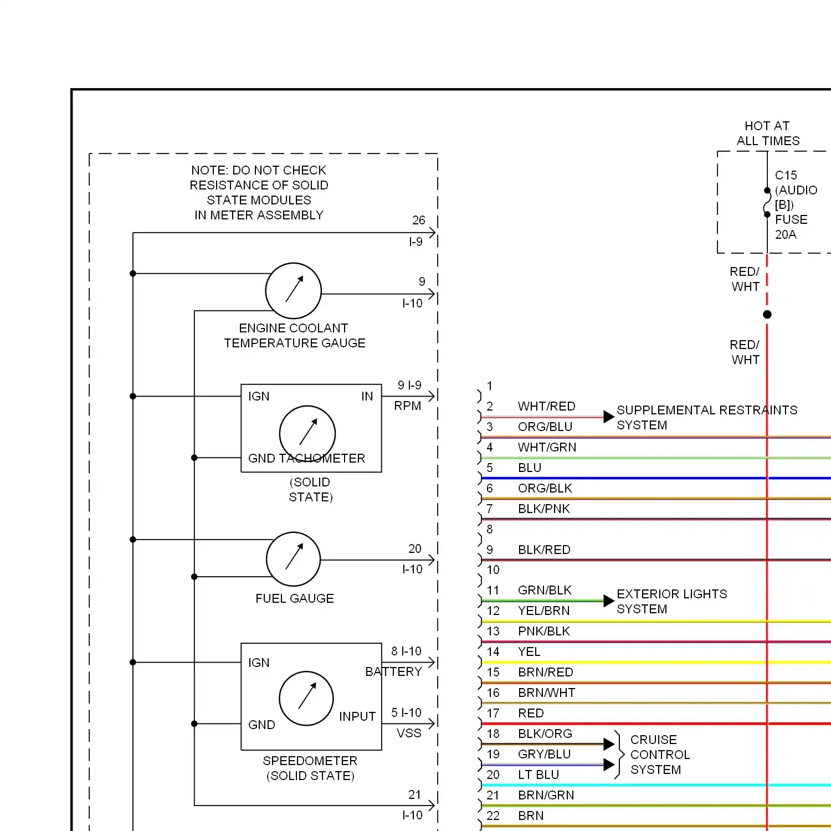This screenshot has height=831, width=831.
Task: Select the 'HOT AT ALL TIMES' label
Action: click(768, 134)
